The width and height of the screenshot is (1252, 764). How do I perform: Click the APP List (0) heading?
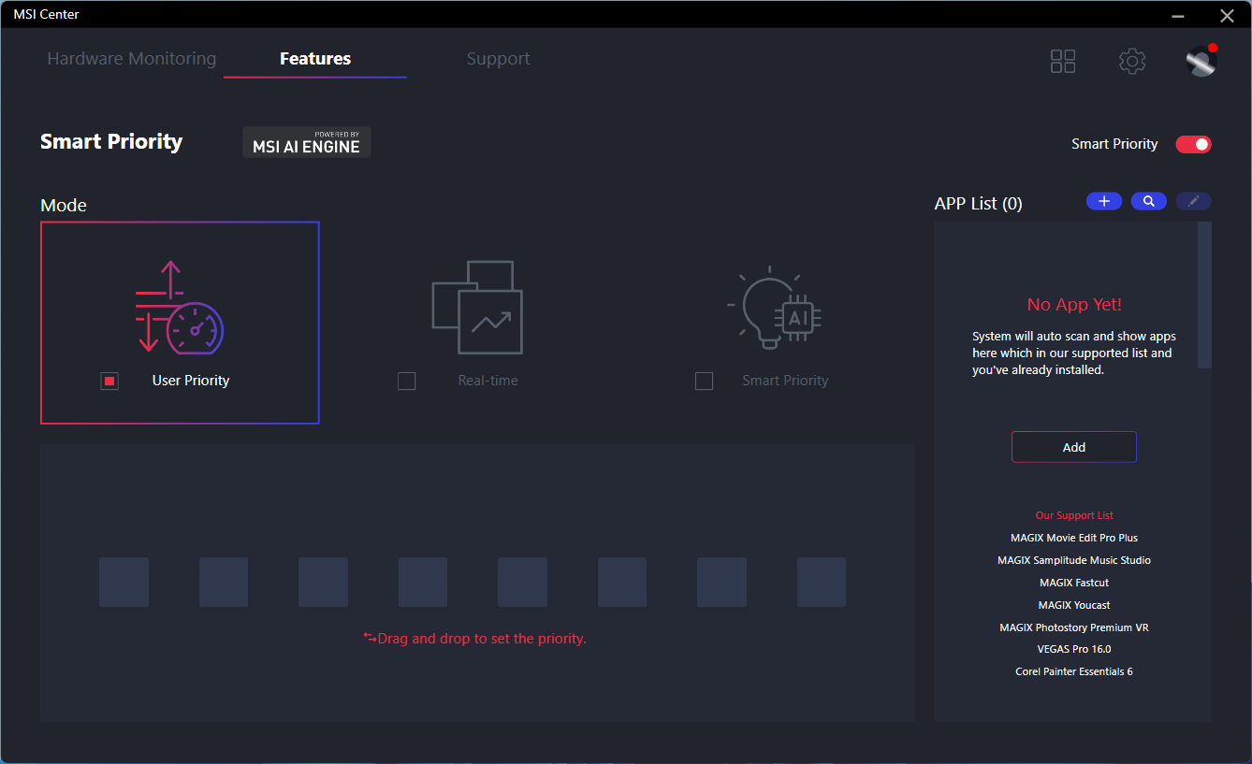pos(979,204)
